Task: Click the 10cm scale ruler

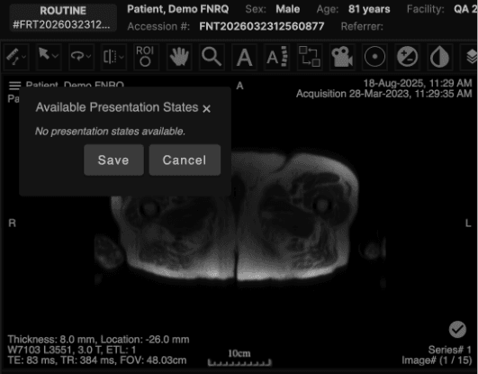Action: pyautogui.click(x=239, y=358)
